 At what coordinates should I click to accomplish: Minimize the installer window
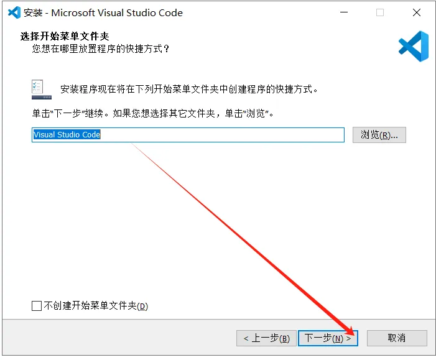(344, 12)
